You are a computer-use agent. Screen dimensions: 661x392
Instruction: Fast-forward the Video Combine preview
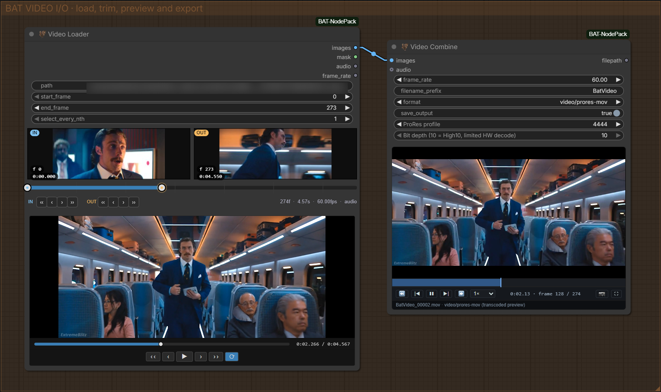461,294
